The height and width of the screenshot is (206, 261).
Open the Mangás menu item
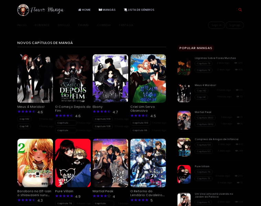tap(107, 10)
